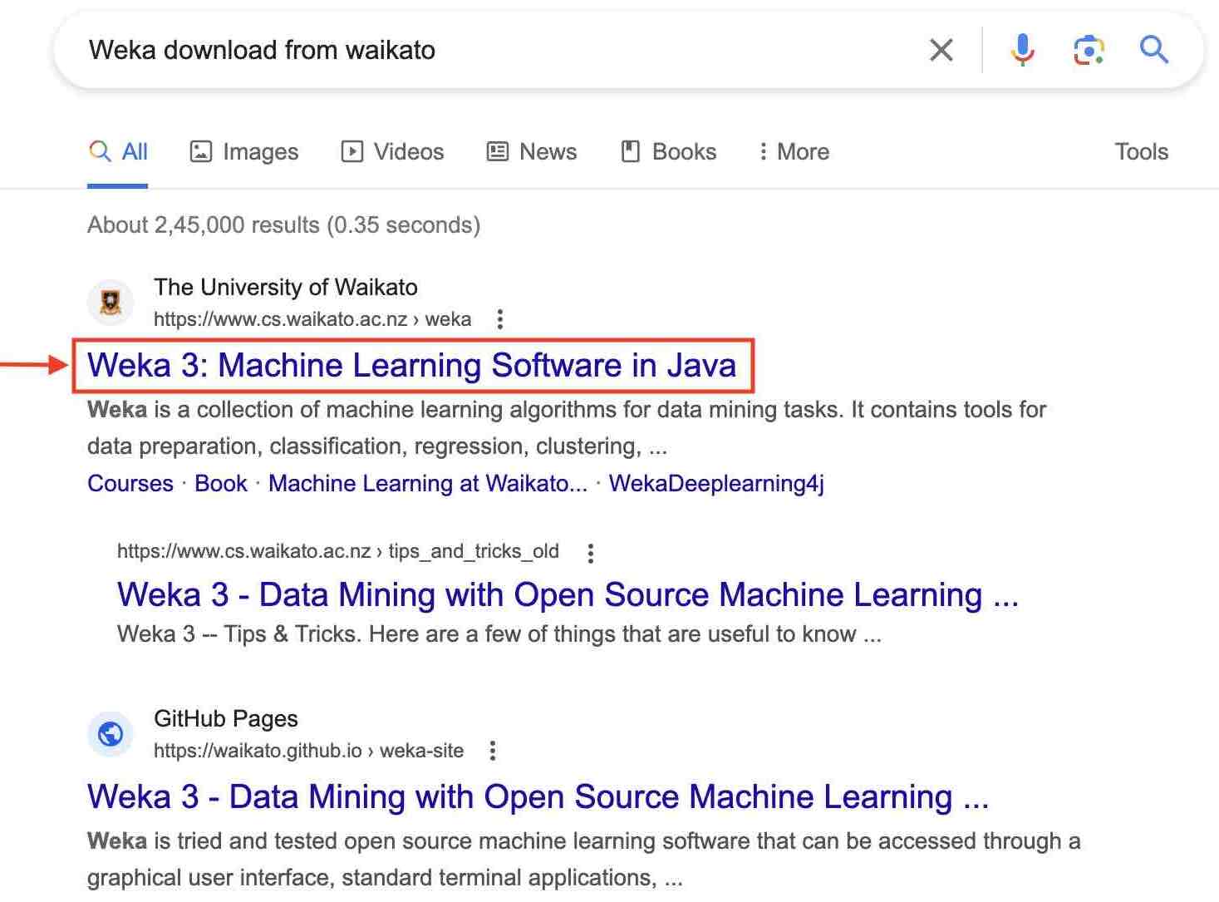Click the GitHub Pages globe favicon
1219x902 pixels.
pyautogui.click(x=111, y=734)
